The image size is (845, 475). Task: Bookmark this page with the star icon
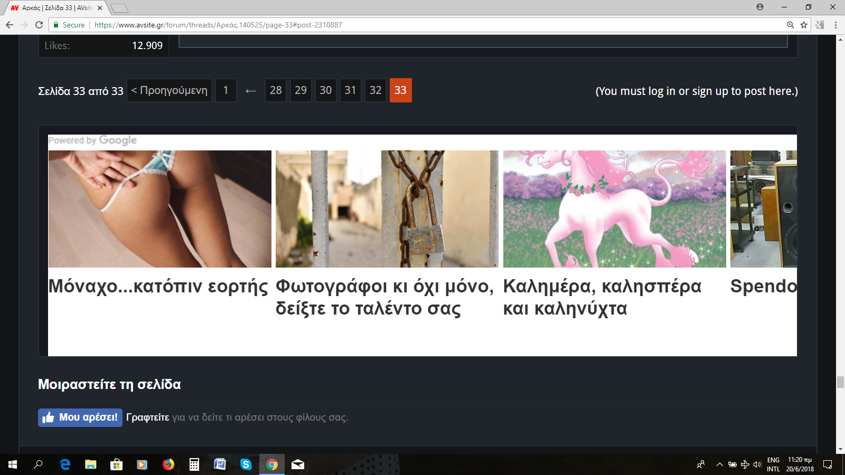804,25
